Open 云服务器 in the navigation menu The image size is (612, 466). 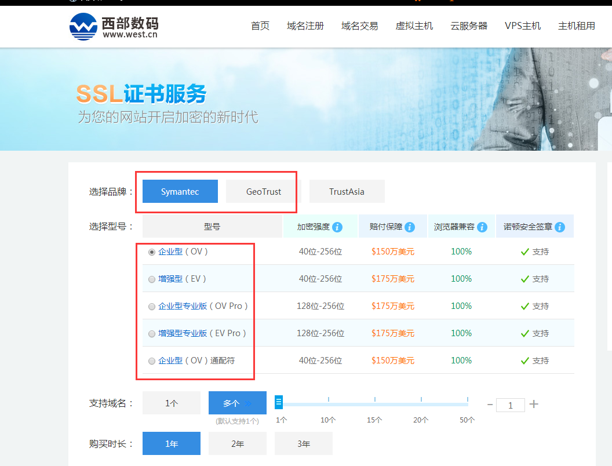pyautogui.click(x=469, y=26)
